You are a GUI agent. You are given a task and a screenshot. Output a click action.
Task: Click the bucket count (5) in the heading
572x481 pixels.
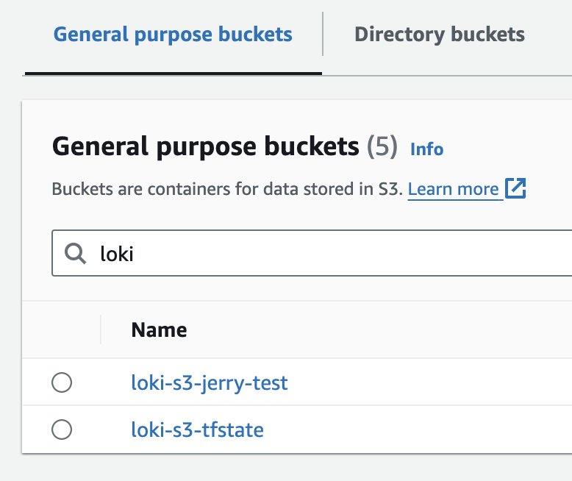[382, 146]
